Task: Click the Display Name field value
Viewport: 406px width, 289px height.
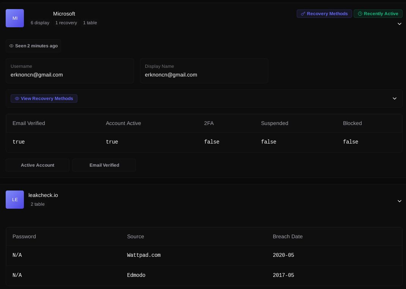Action: pos(171,75)
